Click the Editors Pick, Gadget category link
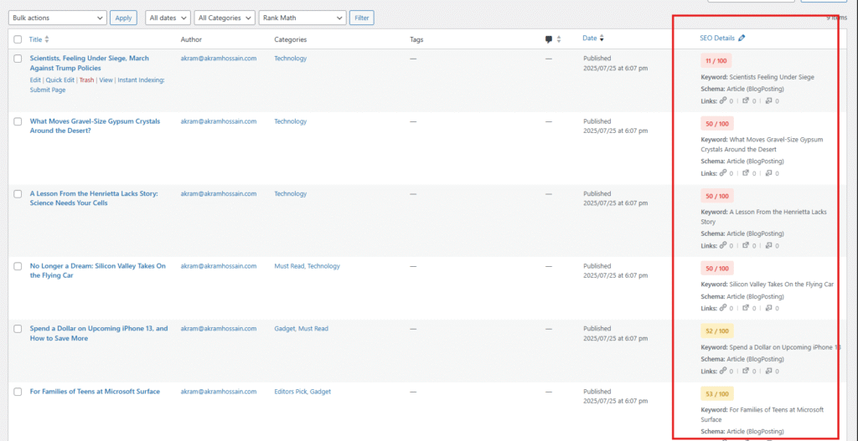The image size is (858, 441). (x=302, y=392)
